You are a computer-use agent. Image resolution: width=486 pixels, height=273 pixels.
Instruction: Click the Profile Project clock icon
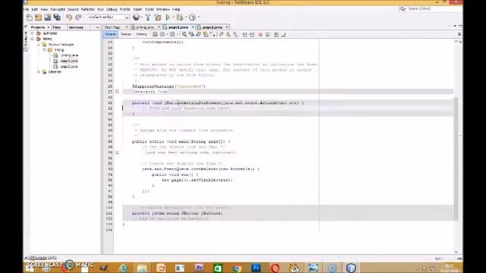tap(192, 17)
